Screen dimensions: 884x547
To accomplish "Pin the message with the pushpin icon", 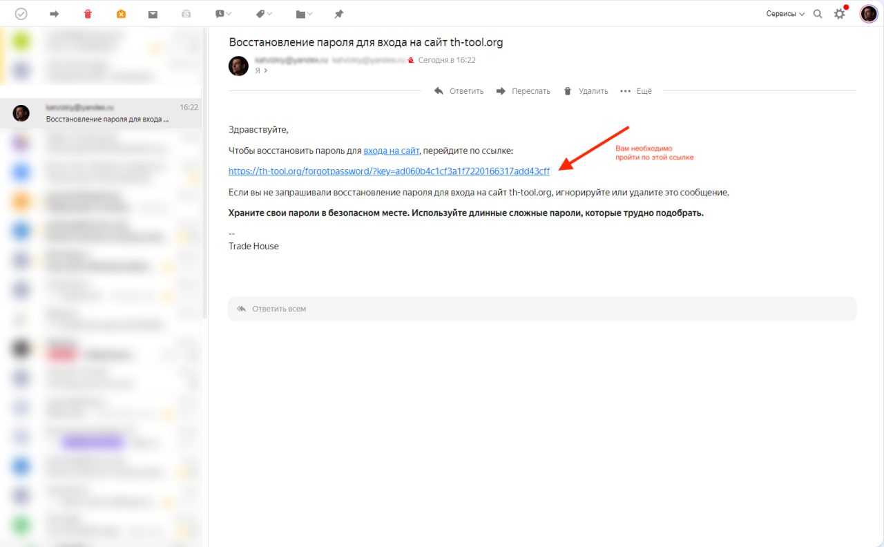I will pos(338,14).
